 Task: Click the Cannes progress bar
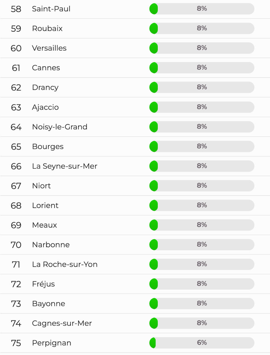point(202,68)
